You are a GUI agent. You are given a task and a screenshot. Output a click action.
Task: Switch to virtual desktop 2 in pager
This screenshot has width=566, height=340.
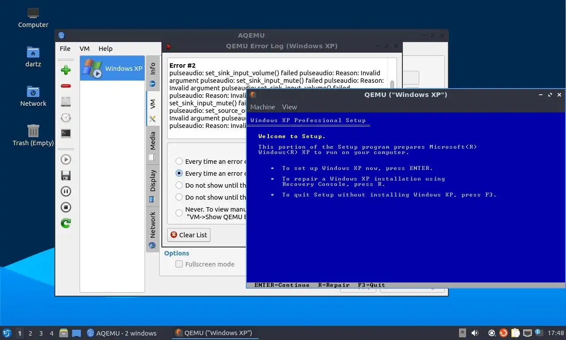coord(30,333)
